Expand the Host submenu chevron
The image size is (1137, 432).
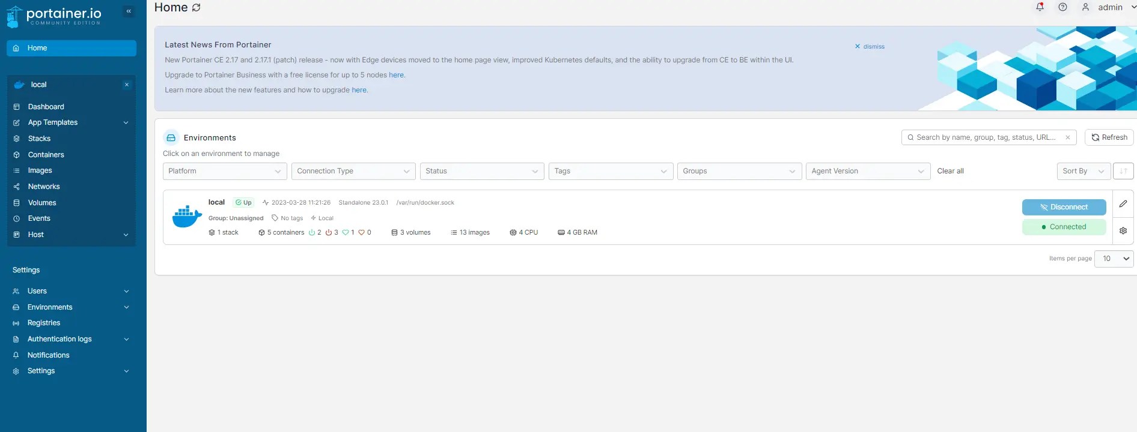pos(126,235)
